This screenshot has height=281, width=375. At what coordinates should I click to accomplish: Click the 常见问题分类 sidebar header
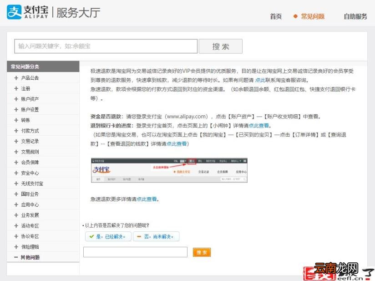(x=43, y=66)
